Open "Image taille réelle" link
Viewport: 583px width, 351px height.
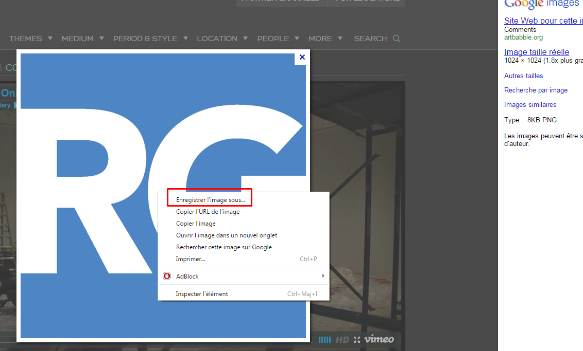537,52
